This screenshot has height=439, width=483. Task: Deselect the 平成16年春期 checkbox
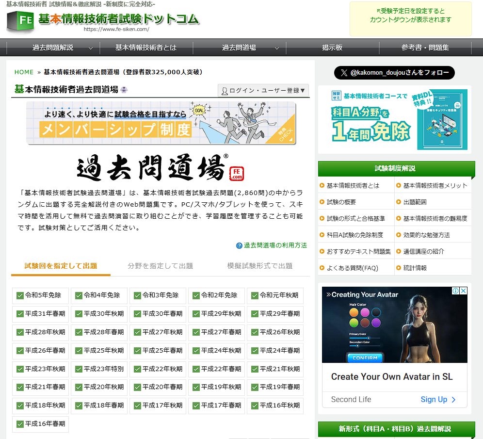click(x=20, y=424)
